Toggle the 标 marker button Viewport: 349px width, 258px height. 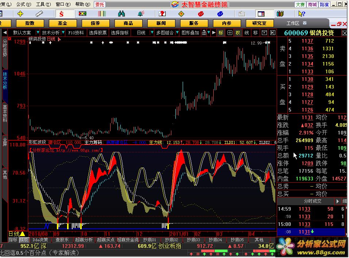[x=221, y=33]
